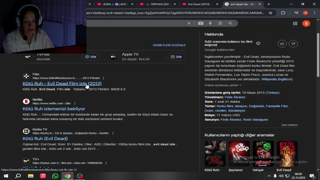
Task: Close the evil dead izle tab
Action: [260, 4]
